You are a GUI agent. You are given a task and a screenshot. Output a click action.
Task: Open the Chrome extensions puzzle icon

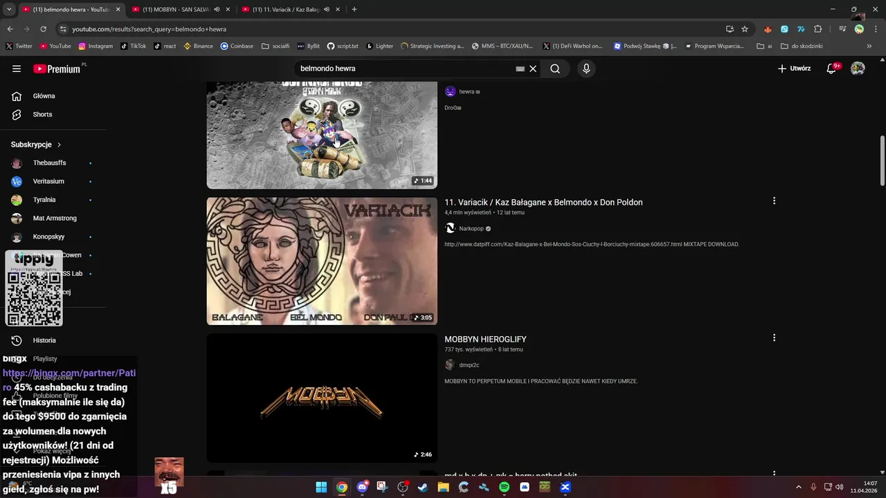coord(818,29)
